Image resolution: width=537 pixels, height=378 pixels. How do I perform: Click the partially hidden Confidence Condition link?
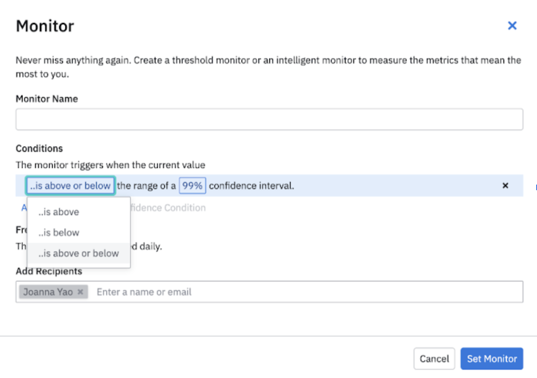(169, 208)
